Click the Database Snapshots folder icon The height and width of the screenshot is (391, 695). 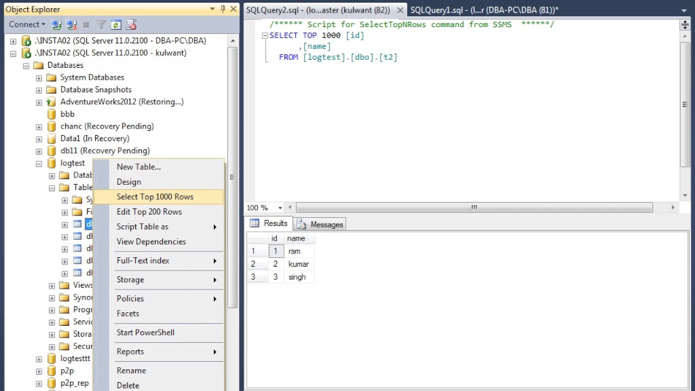tap(52, 90)
